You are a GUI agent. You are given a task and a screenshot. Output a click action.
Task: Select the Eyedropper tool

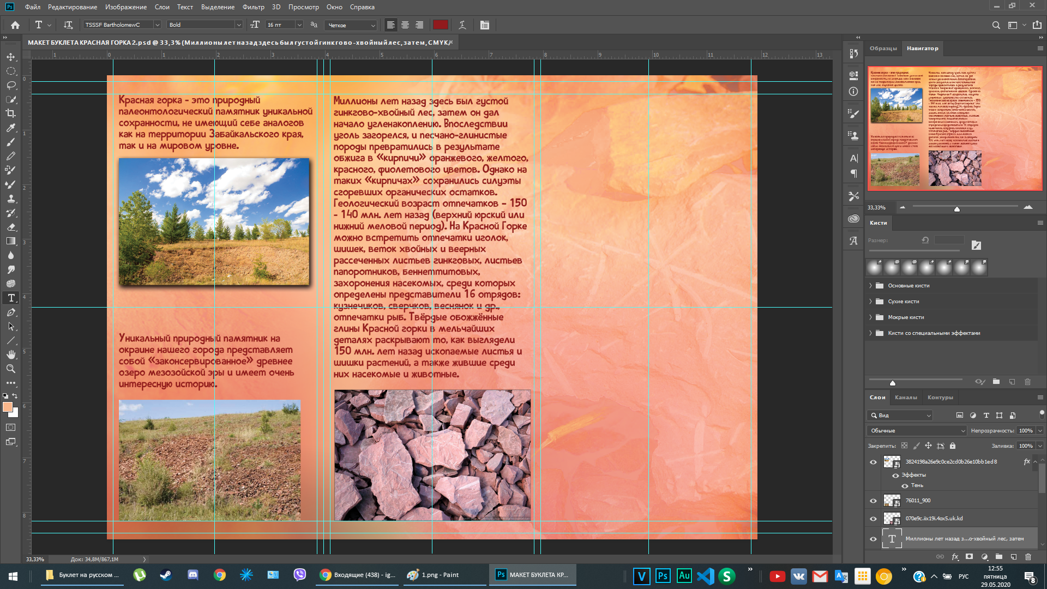(10, 128)
